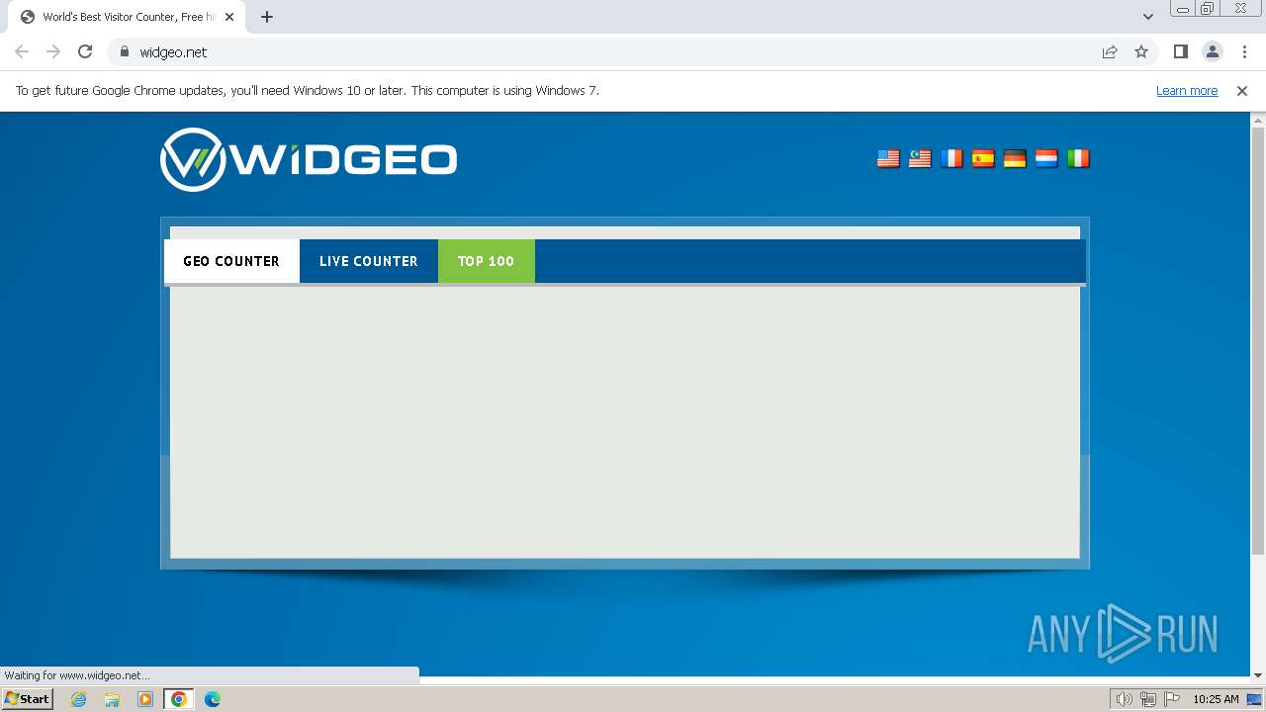This screenshot has height=712, width=1266.
Task: Switch to the Italian flag language
Action: tap(1078, 158)
